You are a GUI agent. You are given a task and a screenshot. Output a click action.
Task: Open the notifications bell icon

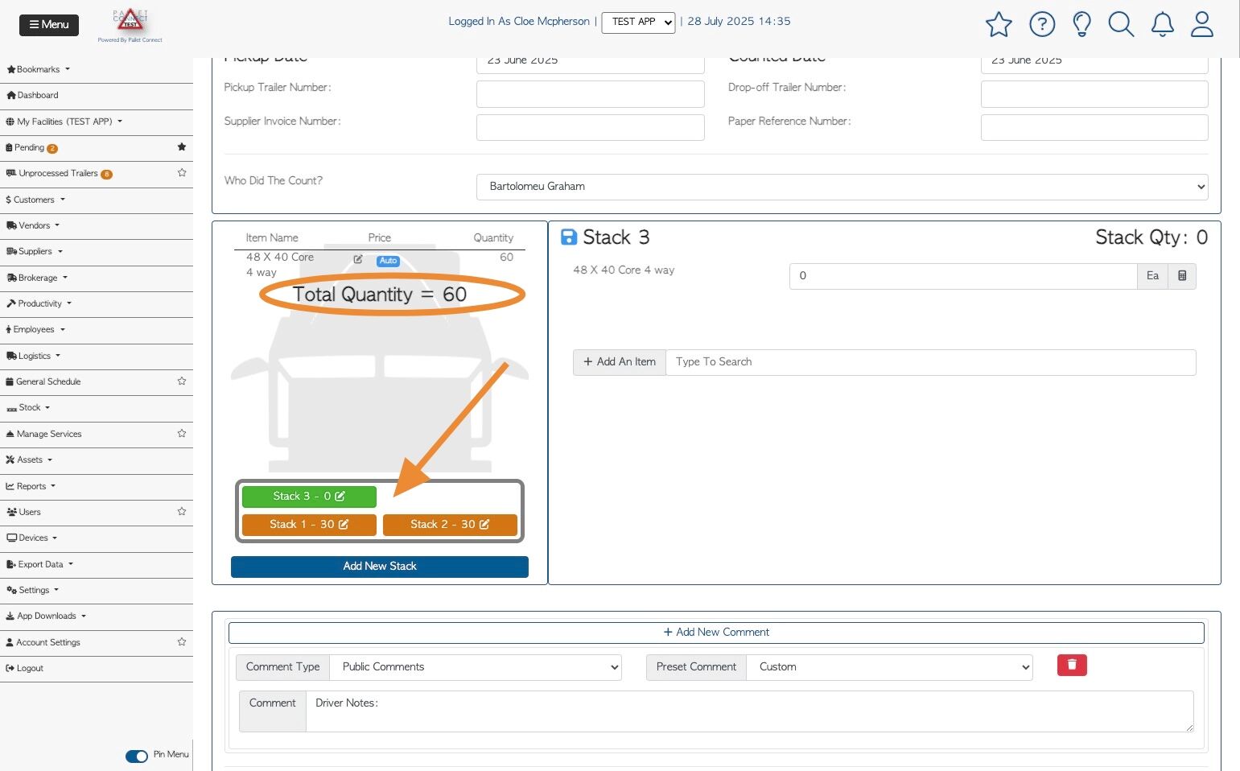point(1163,24)
